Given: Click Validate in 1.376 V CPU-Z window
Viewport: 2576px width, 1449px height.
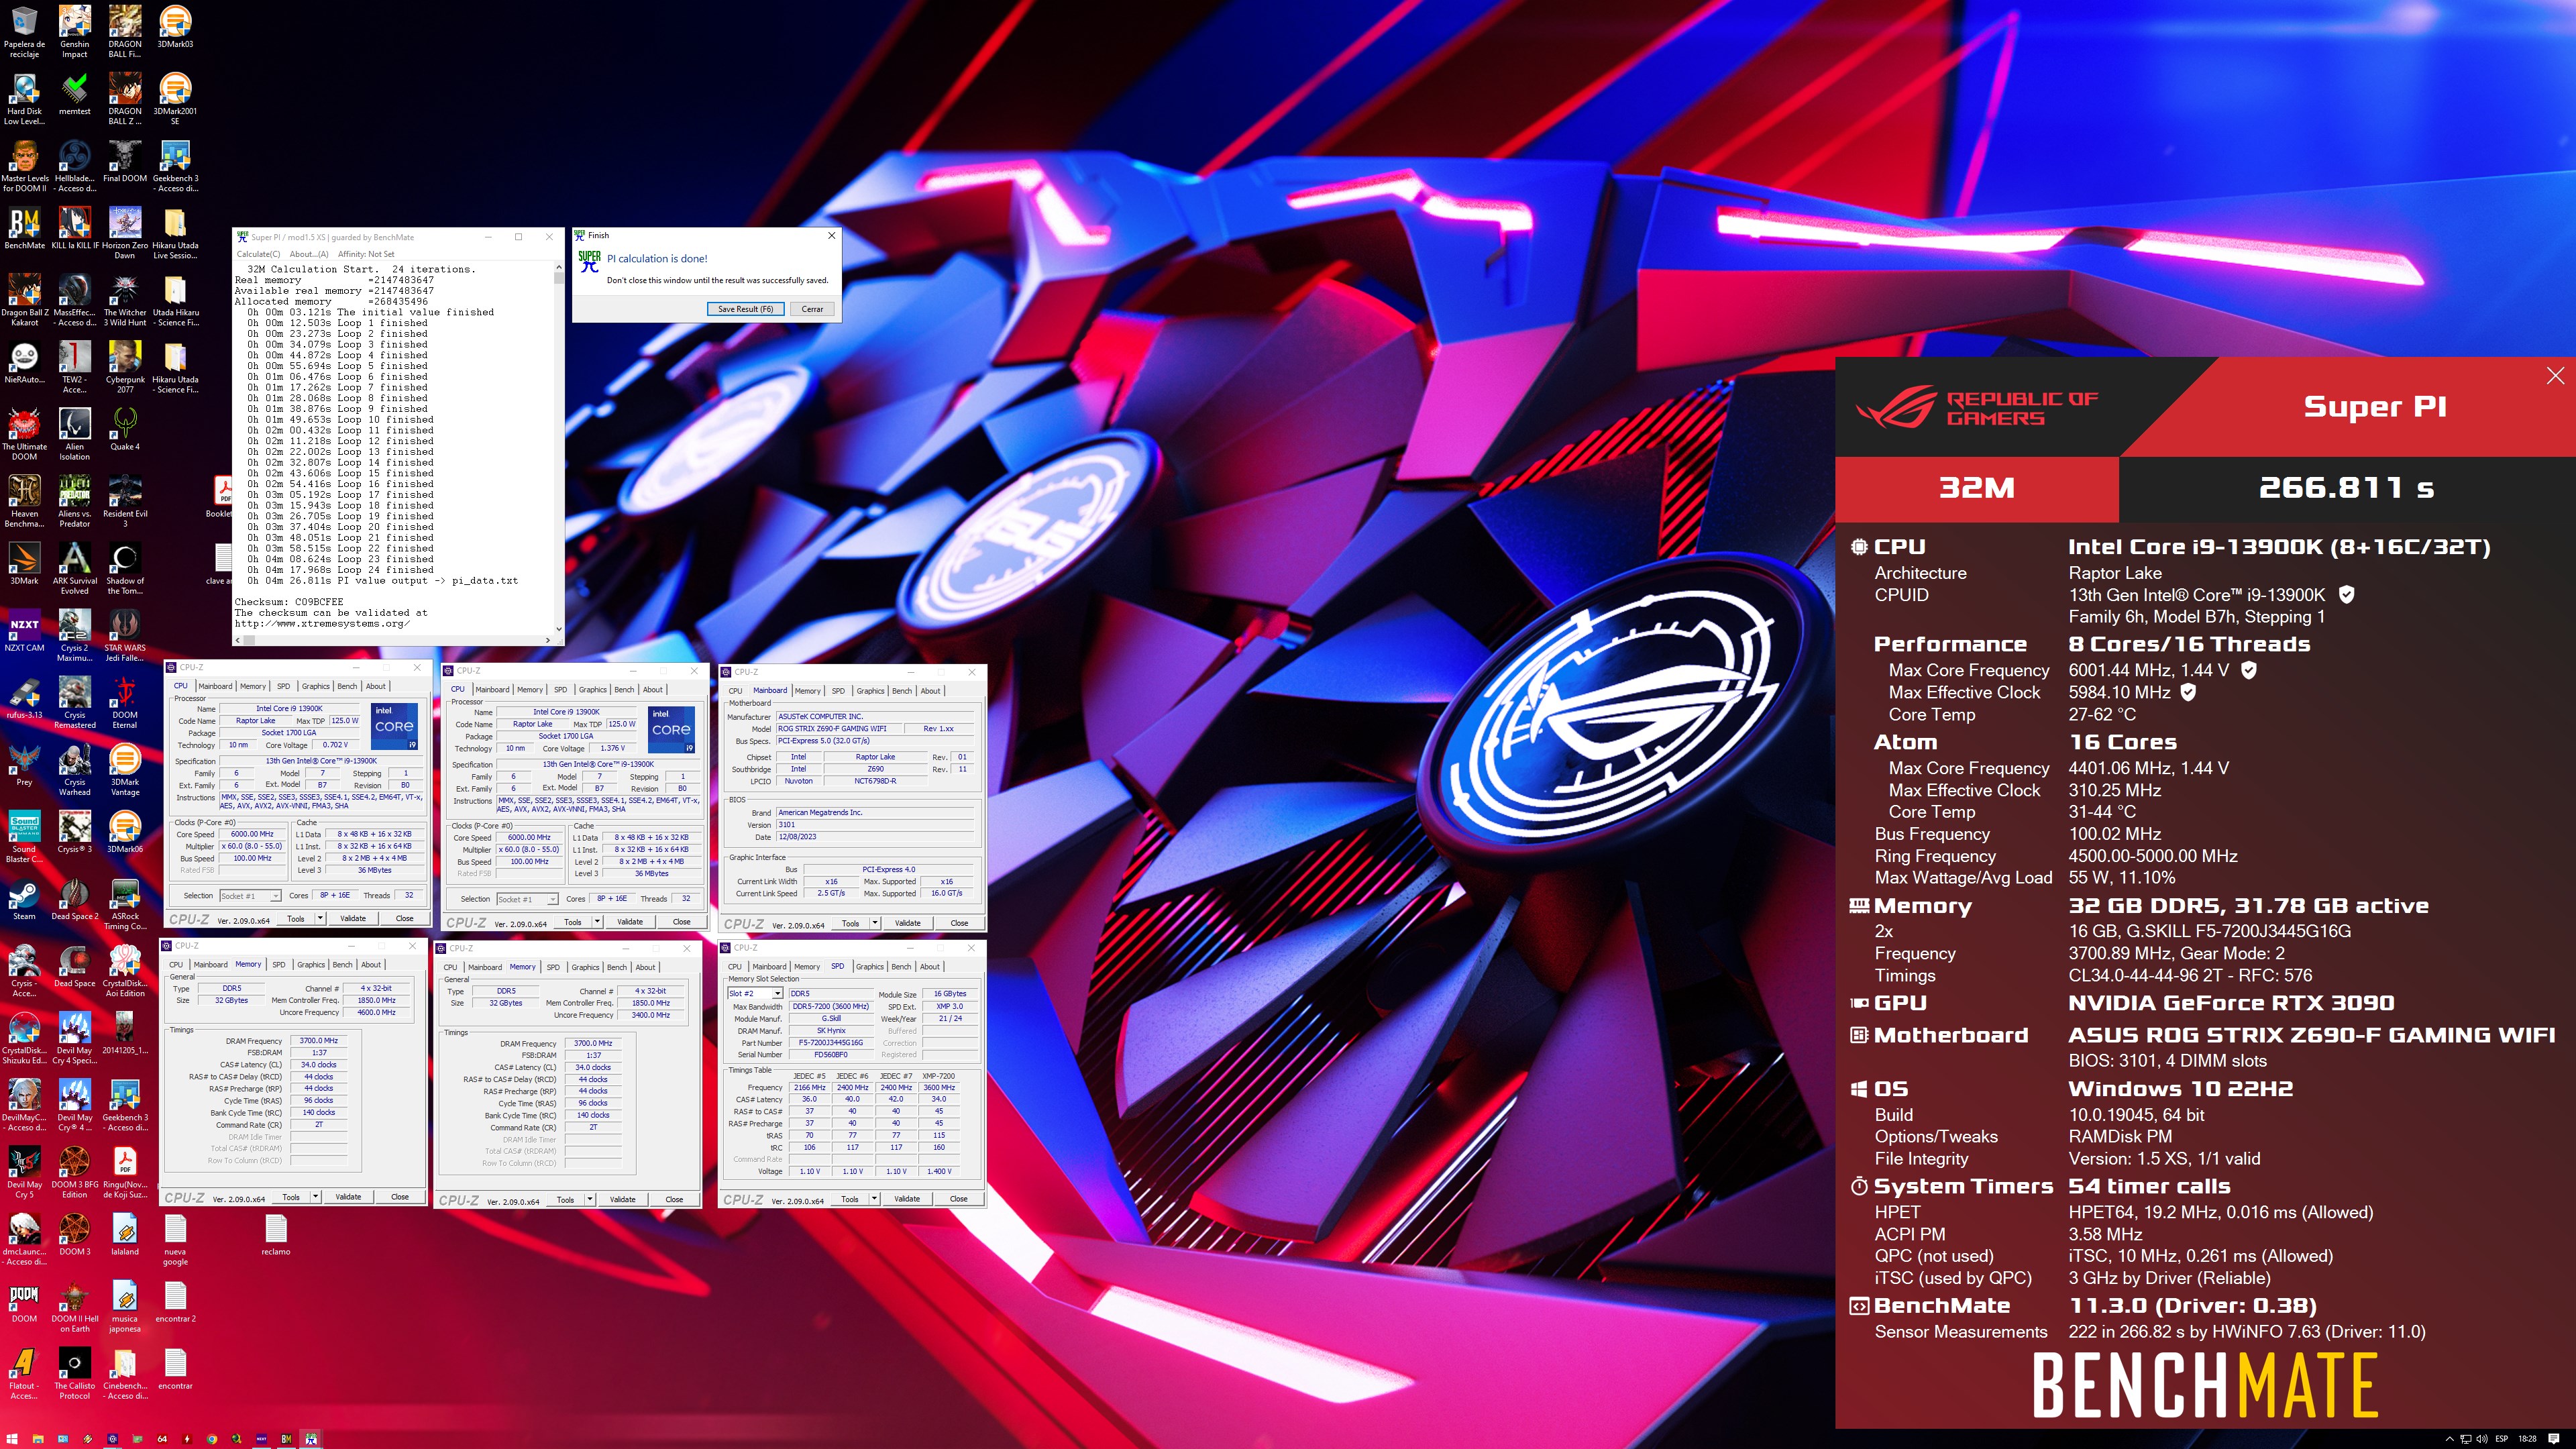Looking at the screenshot, I should coord(630,921).
